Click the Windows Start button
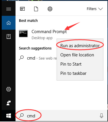 (x=9, y=116)
